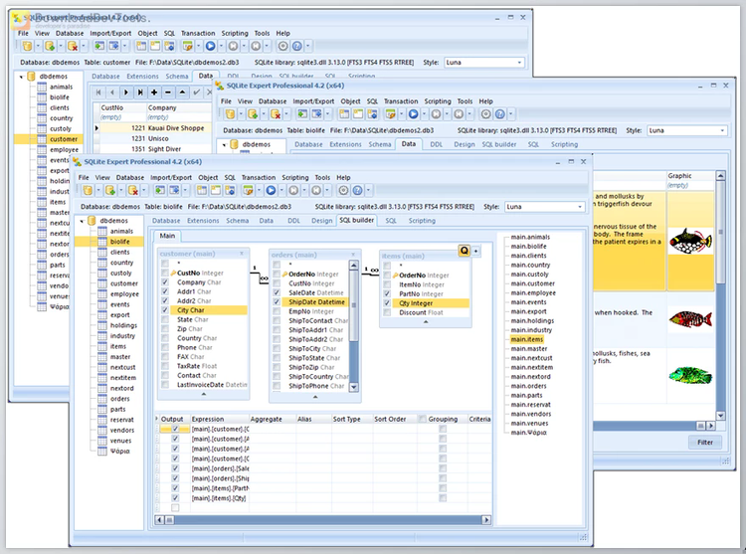Click horizontal scrollbar below query grid
This screenshot has width=746, height=554.
tap(322, 520)
